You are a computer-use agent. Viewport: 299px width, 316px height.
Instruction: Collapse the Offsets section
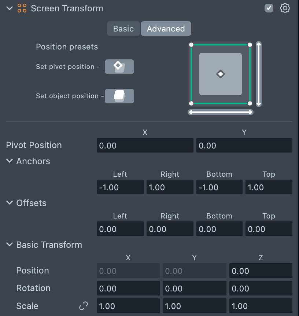click(10, 203)
